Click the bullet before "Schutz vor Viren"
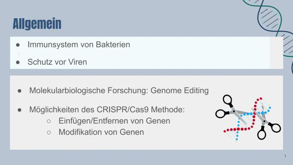This screenshot has width=293, height=165. (x=18, y=62)
